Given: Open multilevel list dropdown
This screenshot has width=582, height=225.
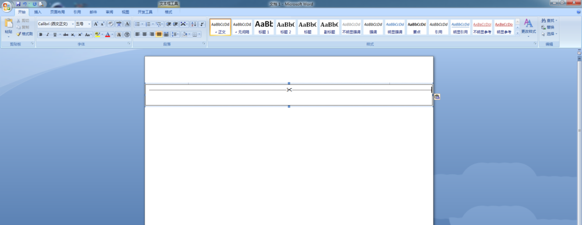Looking at the screenshot, I should click(159, 24).
